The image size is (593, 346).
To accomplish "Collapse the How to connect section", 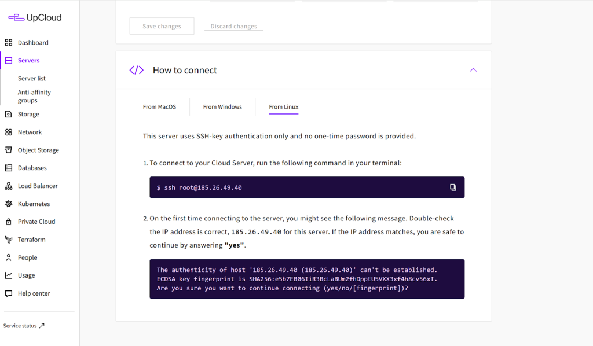I will [473, 70].
